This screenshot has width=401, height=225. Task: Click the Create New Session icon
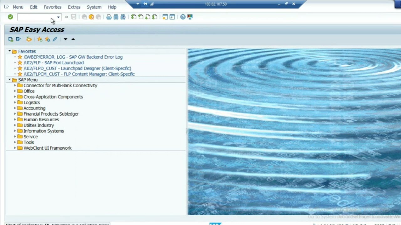point(165,17)
